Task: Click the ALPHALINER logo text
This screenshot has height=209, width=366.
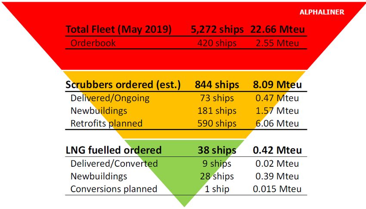Action: 322,12
